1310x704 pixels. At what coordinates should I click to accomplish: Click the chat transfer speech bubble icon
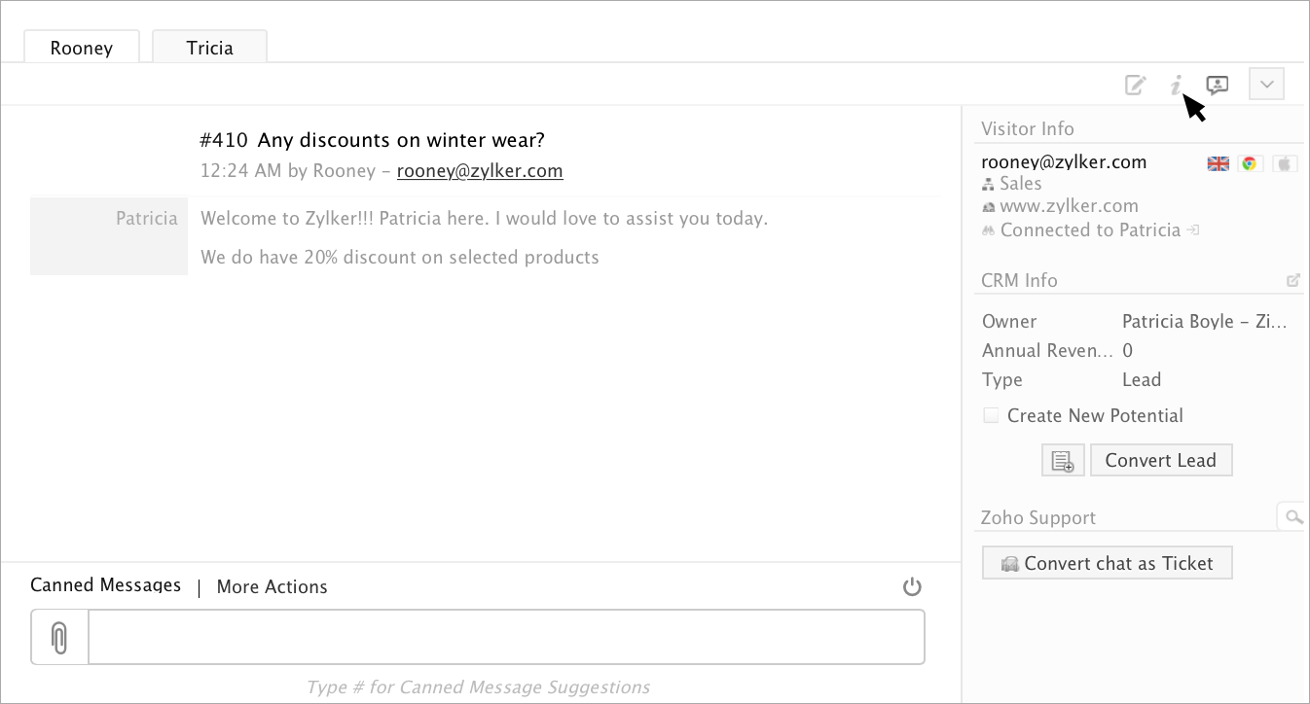pos(1217,85)
